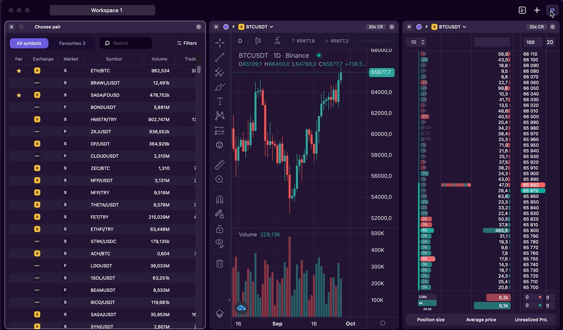Open candlestick chart type selector

[x=258, y=41]
